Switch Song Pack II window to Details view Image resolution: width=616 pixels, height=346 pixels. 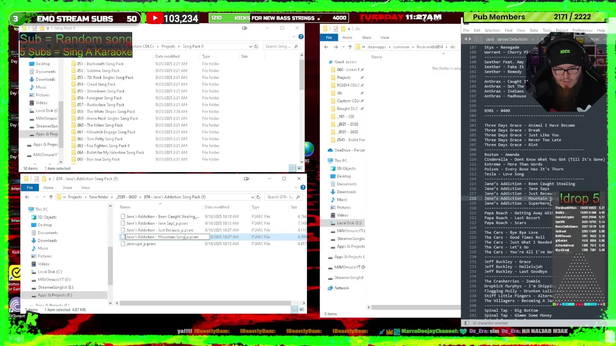click(x=293, y=168)
